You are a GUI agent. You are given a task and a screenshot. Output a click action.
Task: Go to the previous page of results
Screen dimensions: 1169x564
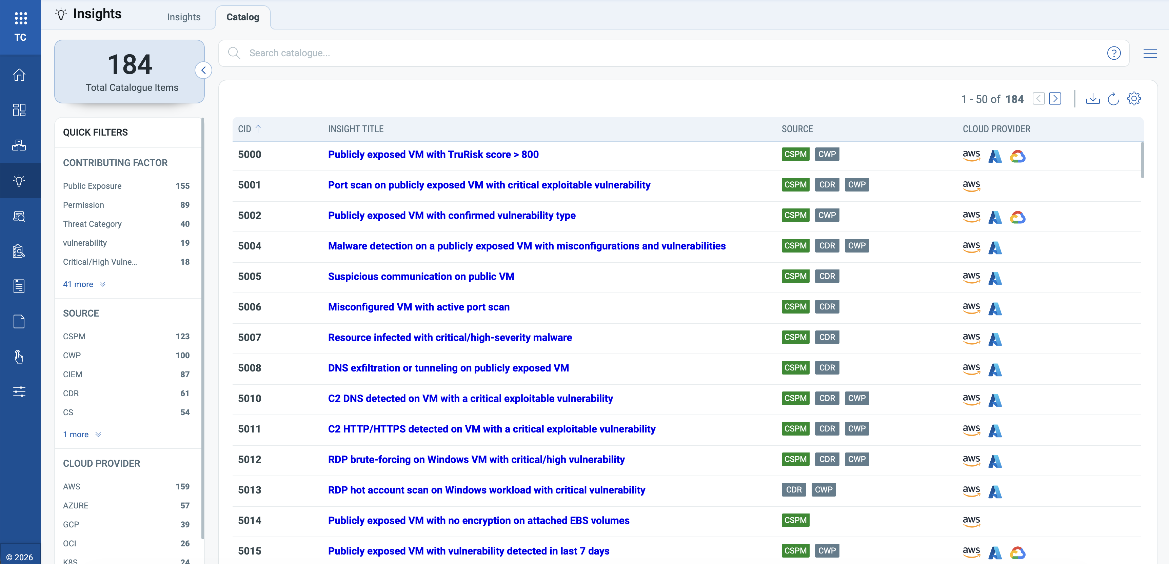click(x=1038, y=98)
